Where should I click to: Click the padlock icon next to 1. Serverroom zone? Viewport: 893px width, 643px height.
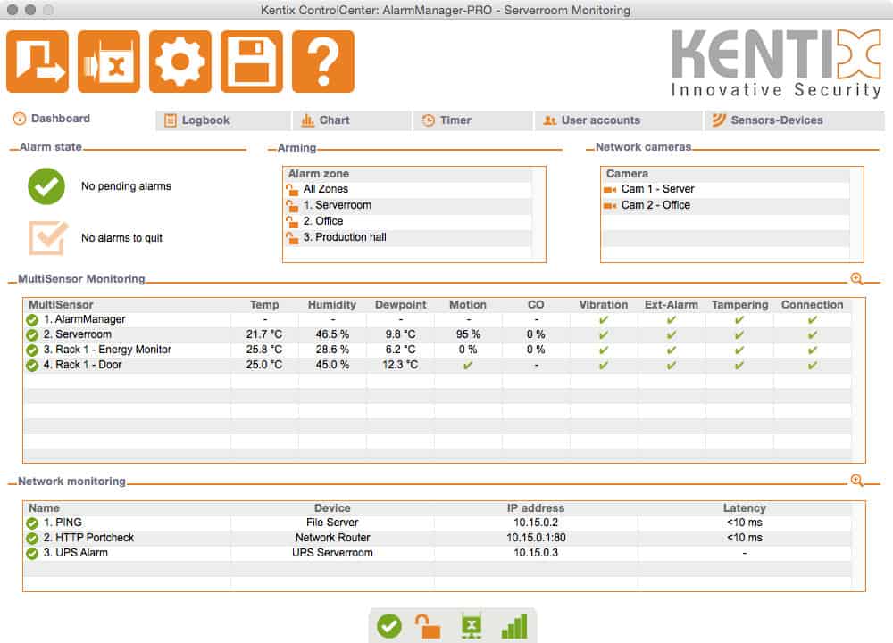292,205
